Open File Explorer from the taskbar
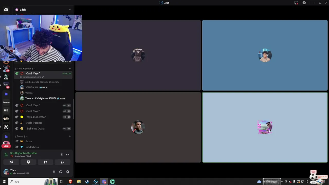Image resolution: width=329 pixels, height=185 pixels. pyautogui.click(x=79, y=182)
